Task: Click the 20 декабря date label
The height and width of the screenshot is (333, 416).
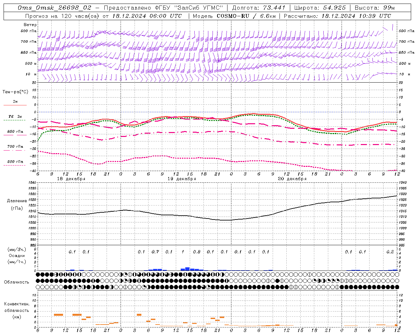Action: (292, 179)
